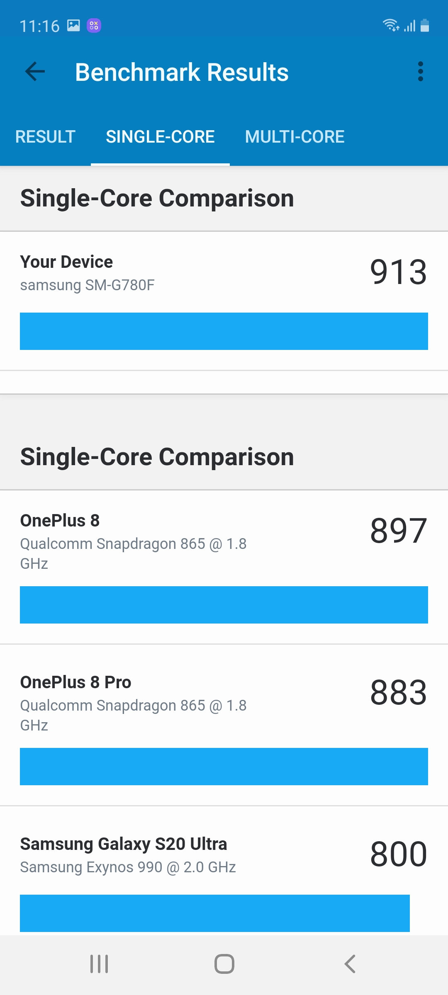Viewport: 448px width, 995px height.
Task: Tap the Wi-Fi status icon
Action: [390, 26]
